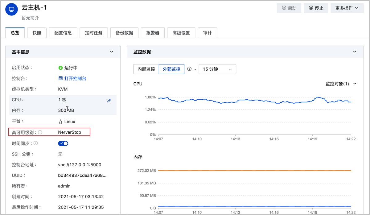Switch to 内部监控 monitoring view
Screen dimensions: 370x215
coord(146,69)
